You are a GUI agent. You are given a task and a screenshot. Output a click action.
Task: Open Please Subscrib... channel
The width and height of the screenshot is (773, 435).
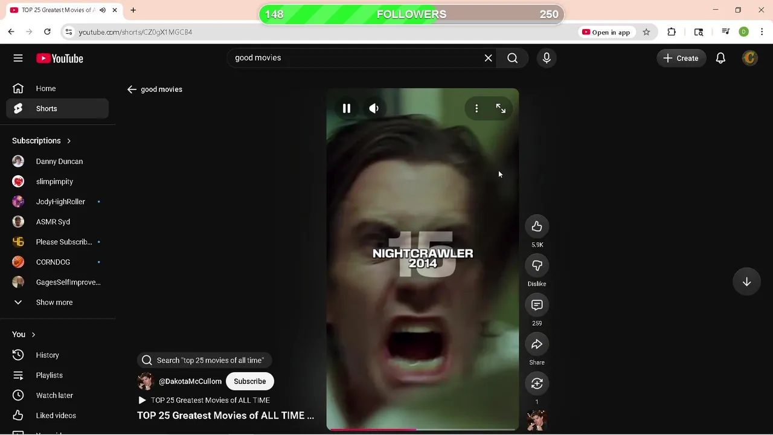tap(57, 242)
